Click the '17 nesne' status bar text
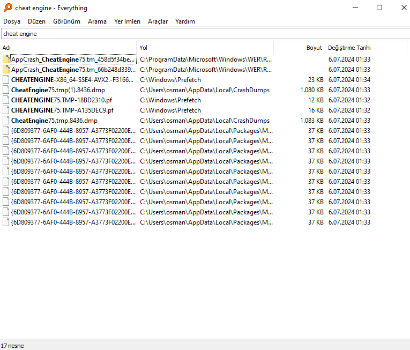 (x=12, y=346)
